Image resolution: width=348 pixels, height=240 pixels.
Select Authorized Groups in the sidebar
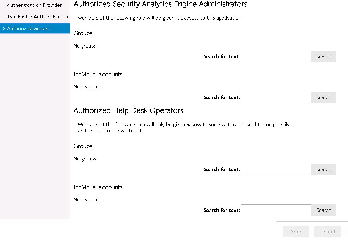(28, 28)
